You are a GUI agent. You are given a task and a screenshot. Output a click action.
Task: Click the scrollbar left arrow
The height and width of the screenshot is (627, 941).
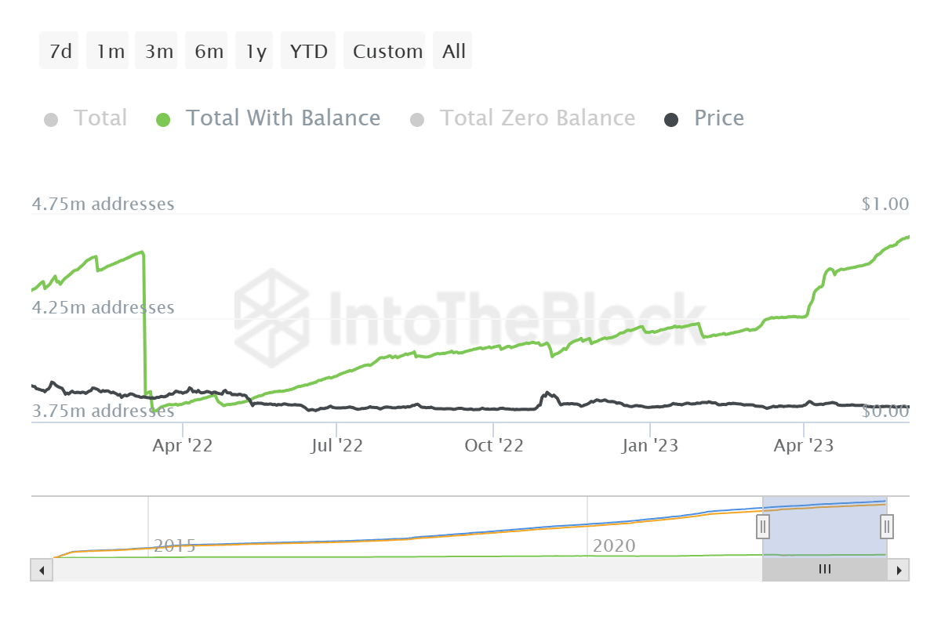point(42,570)
